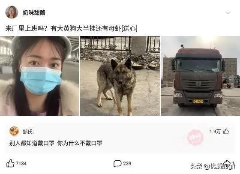240x174 pixels.
Task: Tap the pink 神评 badge stamp
Action: pos(195,138)
